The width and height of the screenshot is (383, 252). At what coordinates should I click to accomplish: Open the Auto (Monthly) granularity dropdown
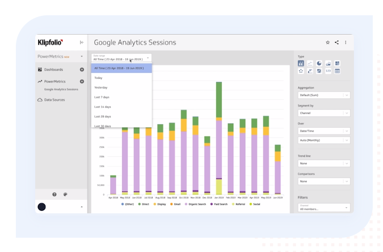tap(324, 140)
